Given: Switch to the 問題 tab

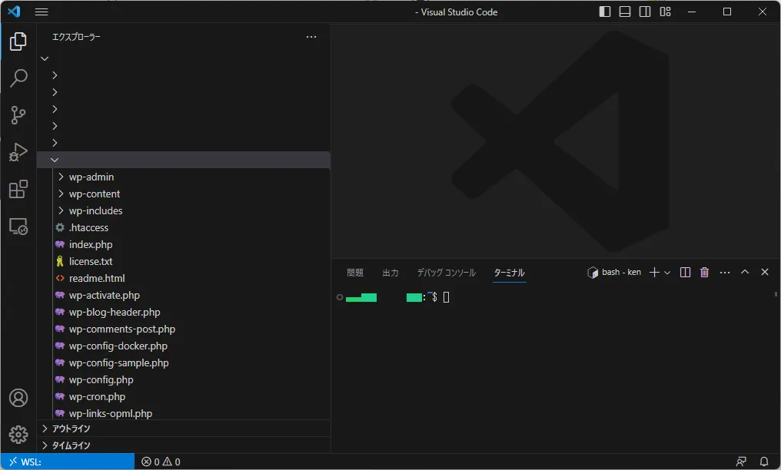Looking at the screenshot, I should (355, 273).
